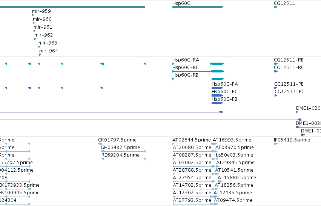
Task: Click the Hsp60C-PB protein block
Action: coord(217,103)
